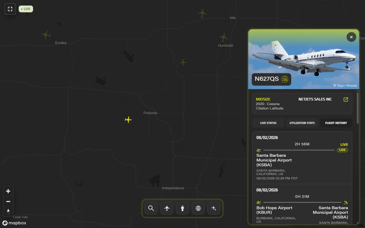This screenshot has height=228, width=365.
Task: Click the Humboldt city label
Action: point(225,46)
